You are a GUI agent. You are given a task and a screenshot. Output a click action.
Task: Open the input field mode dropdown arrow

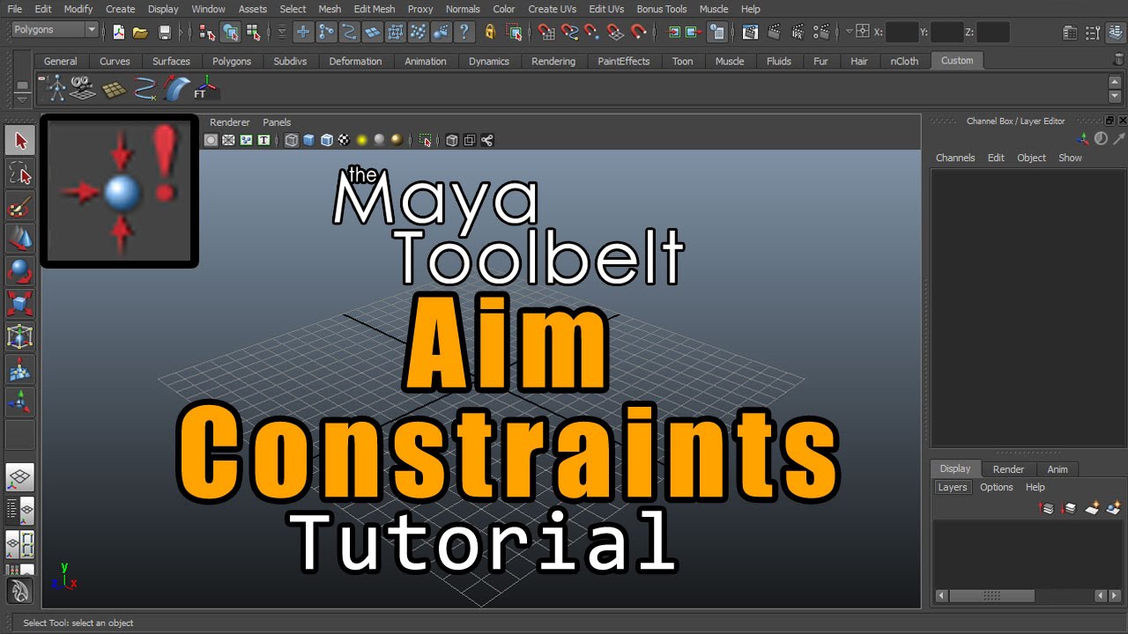850,33
